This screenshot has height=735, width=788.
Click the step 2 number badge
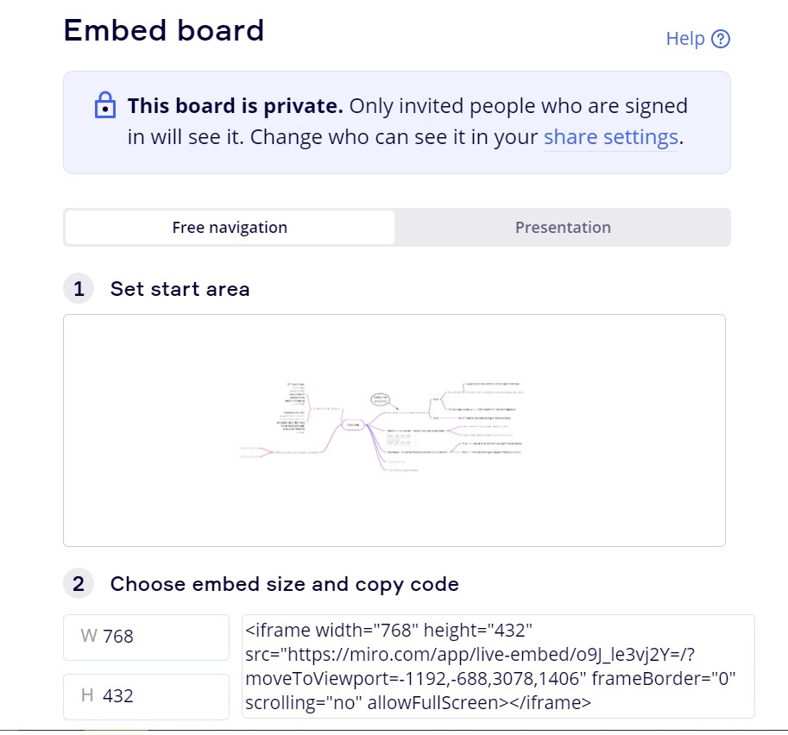coord(79,584)
